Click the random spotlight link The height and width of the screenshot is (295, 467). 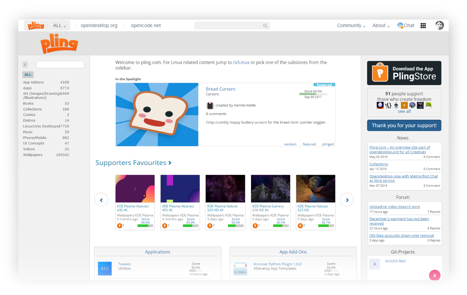[x=290, y=144]
